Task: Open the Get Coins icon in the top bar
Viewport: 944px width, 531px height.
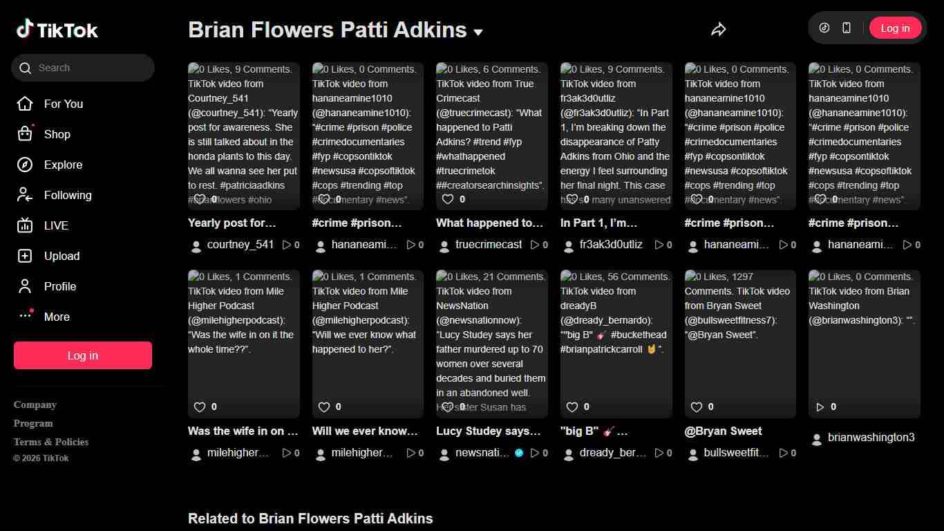Action: pyautogui.click(x=822, y=28)
